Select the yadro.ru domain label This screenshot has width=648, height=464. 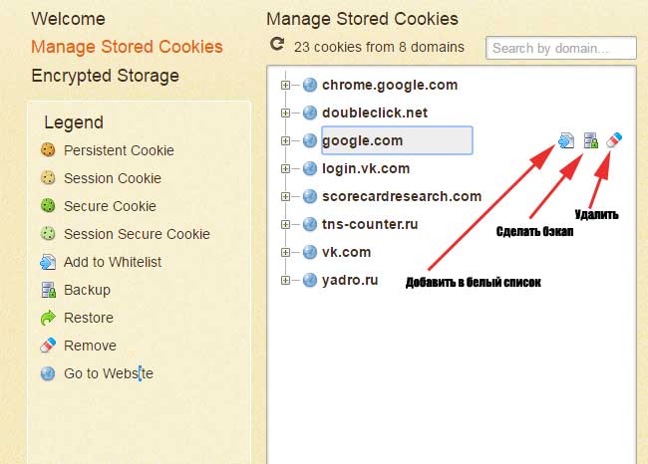coord(350,280)
